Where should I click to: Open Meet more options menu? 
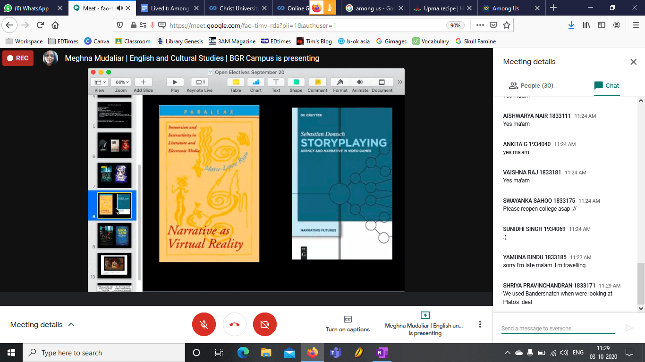pyautogui.click(x=480, y=324)
